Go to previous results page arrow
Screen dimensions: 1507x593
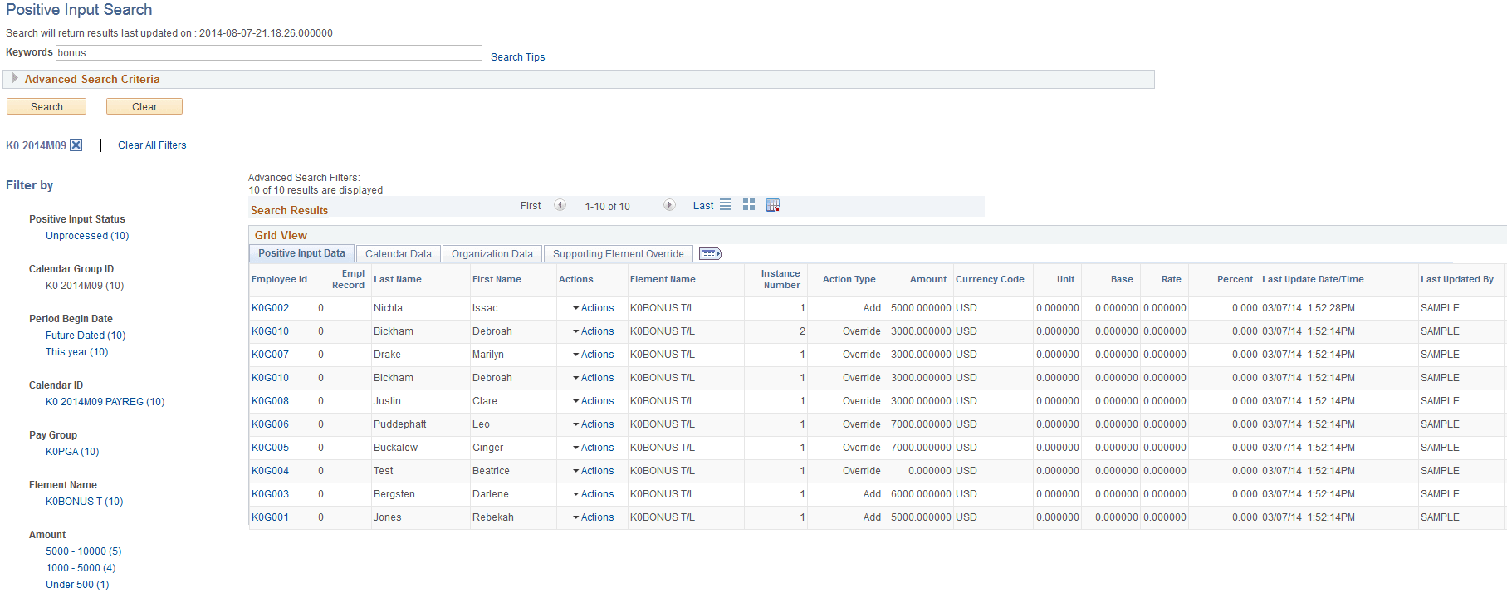(560, 205)
